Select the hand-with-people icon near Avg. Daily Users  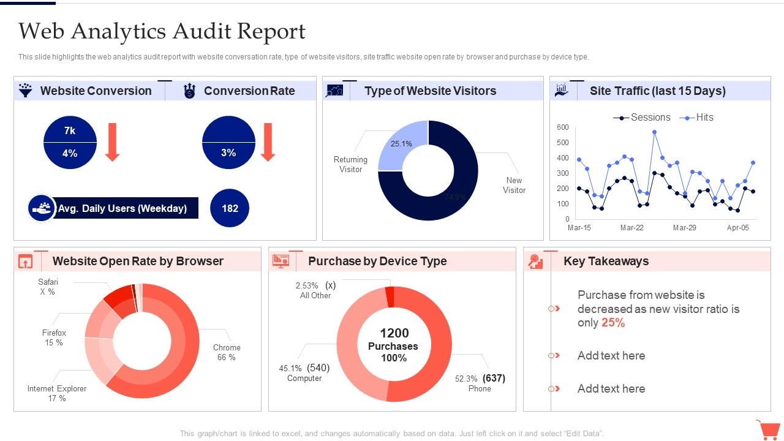(x=40, y=208)
